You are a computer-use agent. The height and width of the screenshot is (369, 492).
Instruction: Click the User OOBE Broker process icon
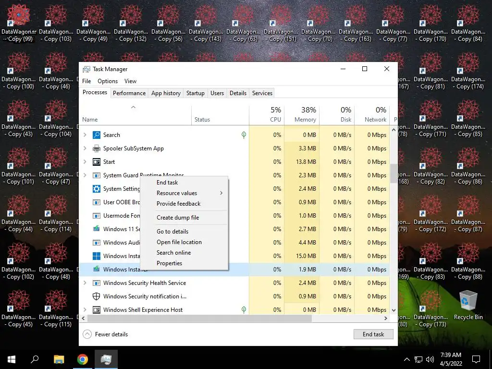pyautogui.click(x=96, y=202)
